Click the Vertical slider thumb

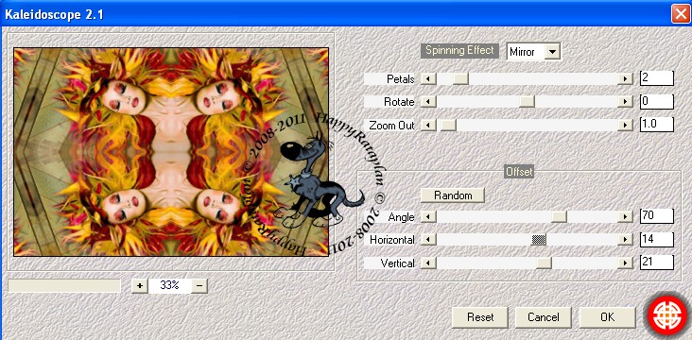pyautogui.click(x=544, y=263)
